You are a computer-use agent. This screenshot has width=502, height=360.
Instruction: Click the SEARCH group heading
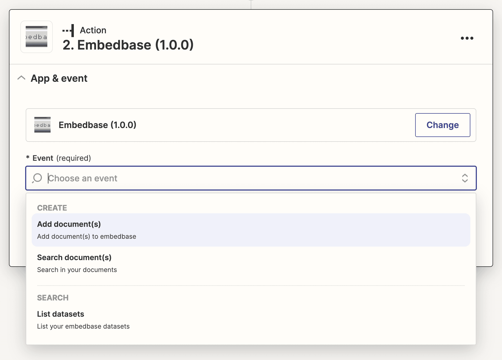pyautogui.click(x=53, y=298)
